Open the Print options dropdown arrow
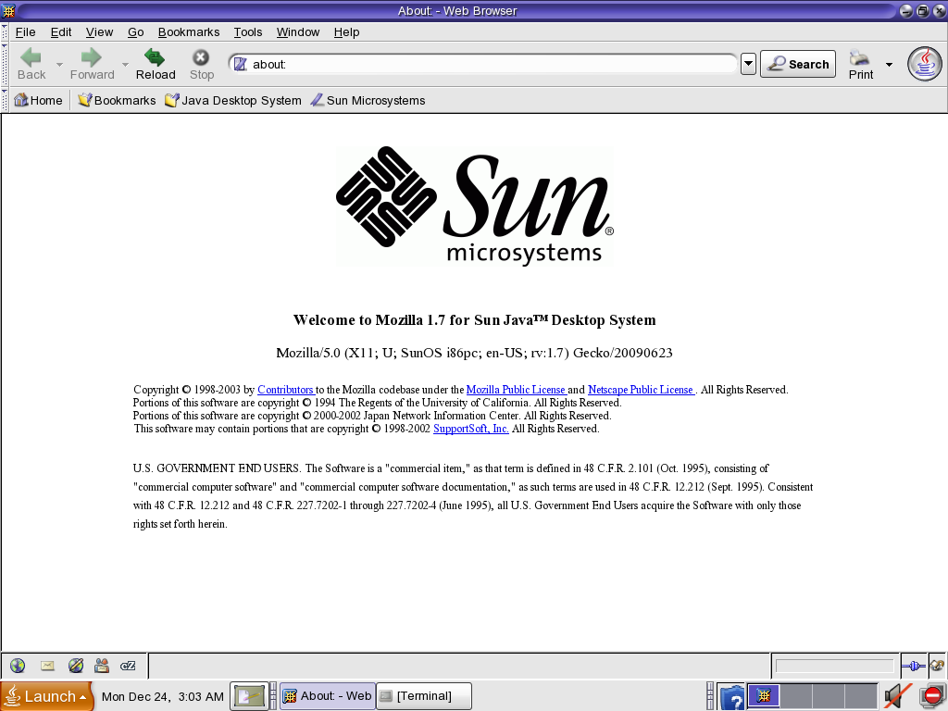 [x=889, y=64]
